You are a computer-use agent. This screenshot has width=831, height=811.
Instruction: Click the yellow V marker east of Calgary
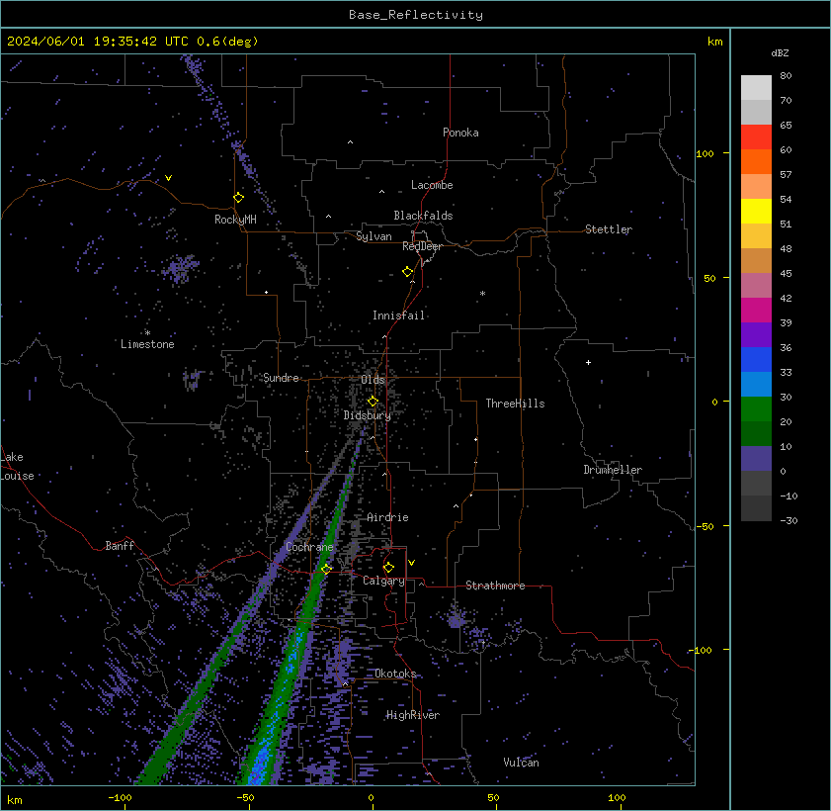point(411,562)
